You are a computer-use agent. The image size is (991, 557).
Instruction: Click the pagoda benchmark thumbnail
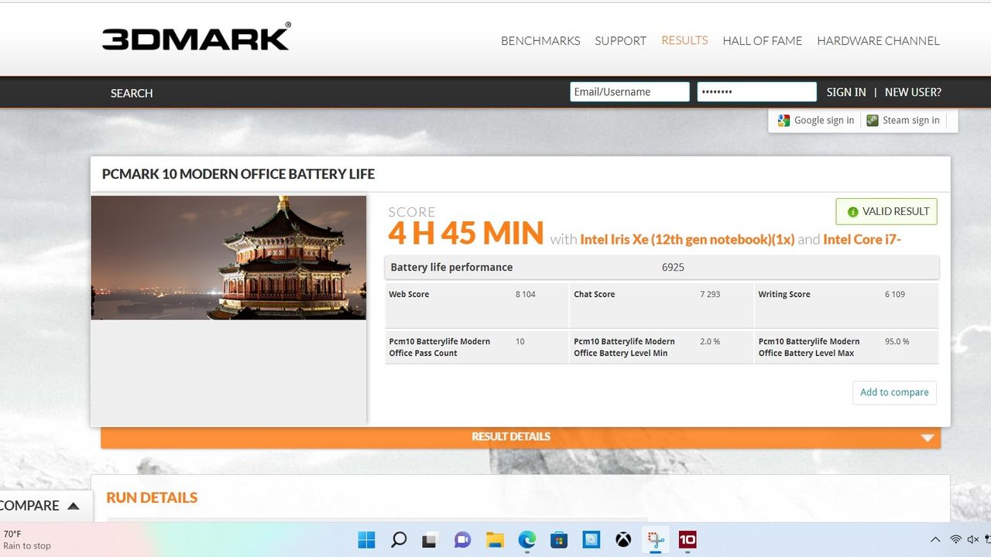(228, 258)
